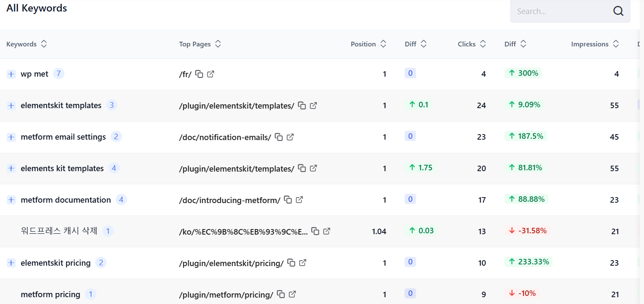Click the metform email settings keyword
The width and height of the screenshot is (644, 304).
63,137
